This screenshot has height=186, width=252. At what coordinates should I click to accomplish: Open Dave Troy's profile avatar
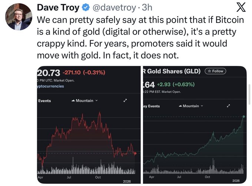(x=19, y=17)
